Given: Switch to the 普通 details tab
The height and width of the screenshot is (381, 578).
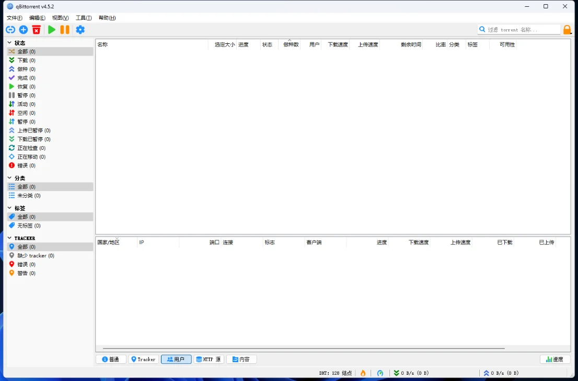Looking at the screenshot, I should [111, 359].
